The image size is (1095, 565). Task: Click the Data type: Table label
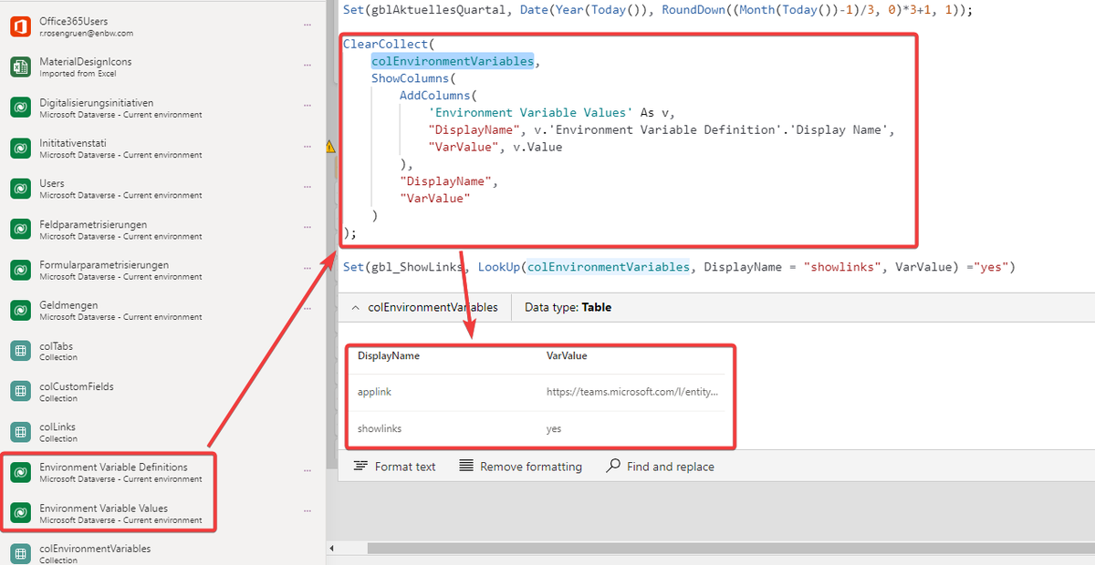pos(568,308)
